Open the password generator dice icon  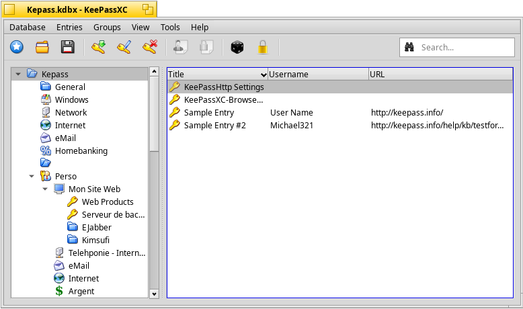tap(237, 47)
